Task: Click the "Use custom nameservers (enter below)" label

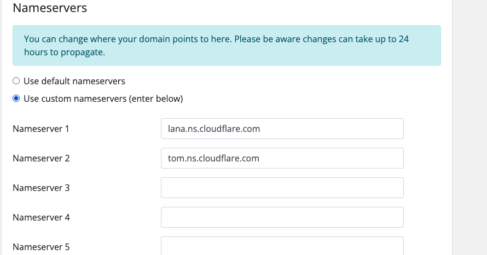Action: [103, 99]
